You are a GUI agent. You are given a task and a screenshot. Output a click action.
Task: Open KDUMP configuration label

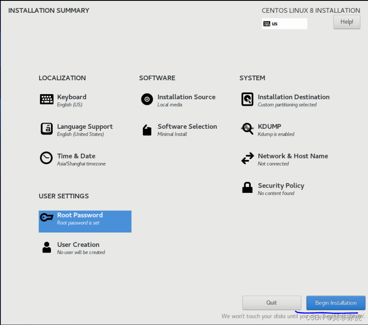pos(269,126)
